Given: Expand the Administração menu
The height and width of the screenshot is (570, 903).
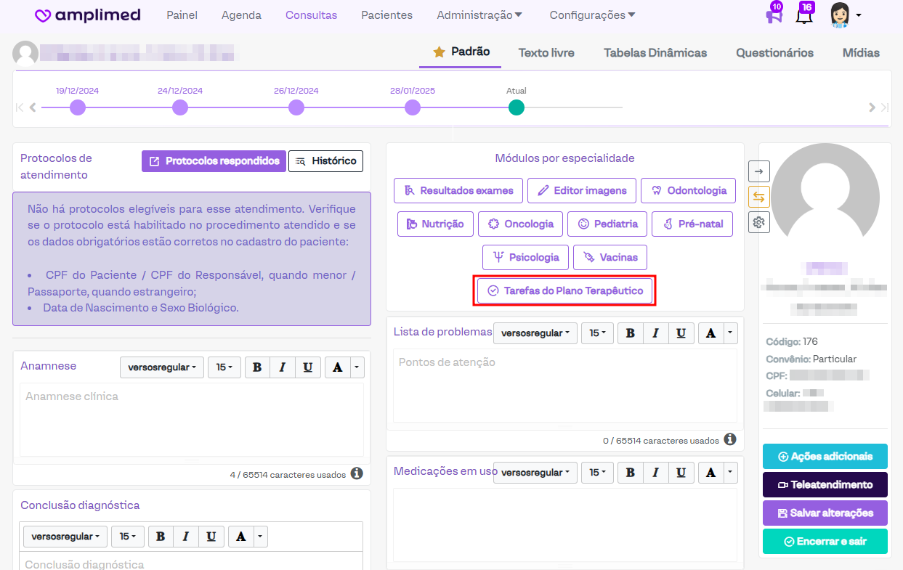Looking at the screenshot, I should pyautogui.click(x=479, y=15).
